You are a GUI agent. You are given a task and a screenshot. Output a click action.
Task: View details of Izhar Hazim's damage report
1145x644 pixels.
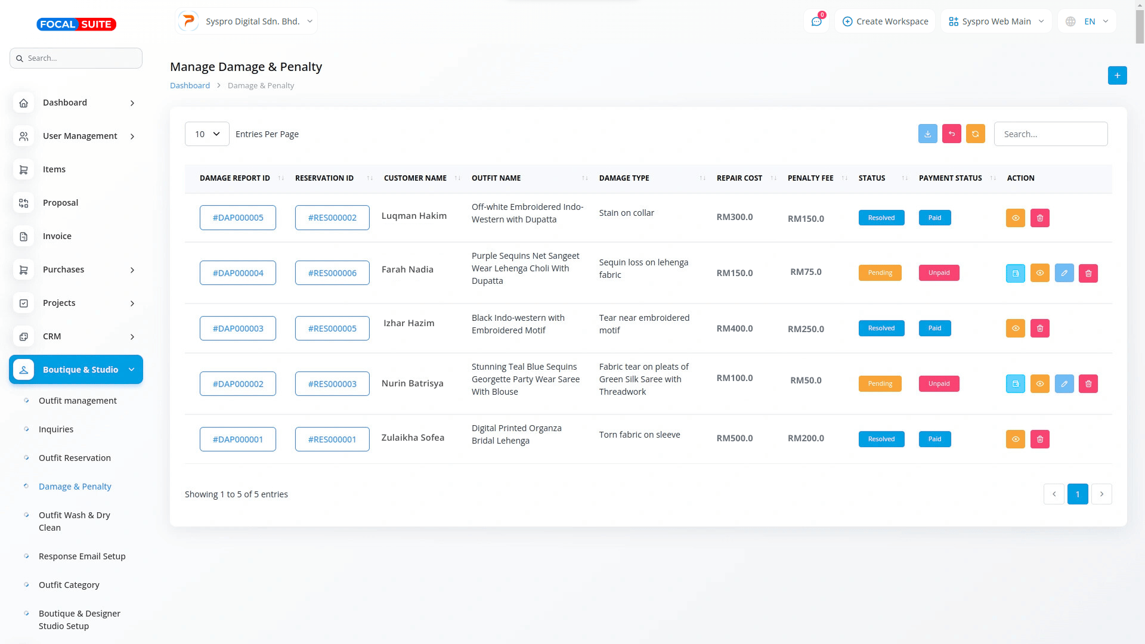[x=1015, y=329]
